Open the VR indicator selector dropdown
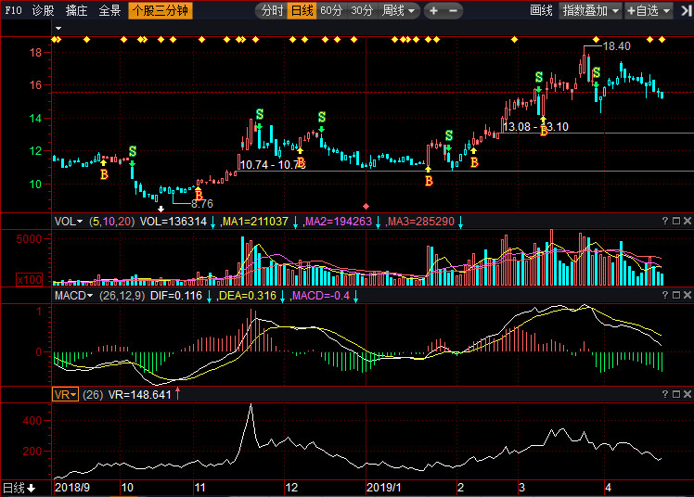 click(x=65, y=394)
